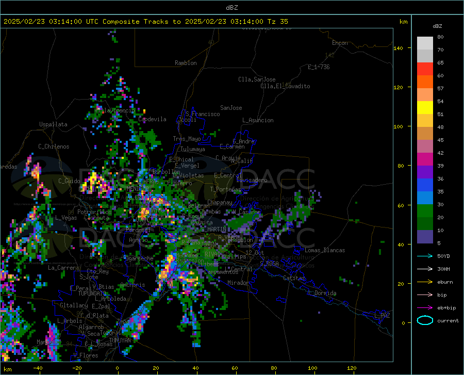464x375 pixels.
Task: Select the magenta 42 dBZ color swatch
Action: point(425,159)
